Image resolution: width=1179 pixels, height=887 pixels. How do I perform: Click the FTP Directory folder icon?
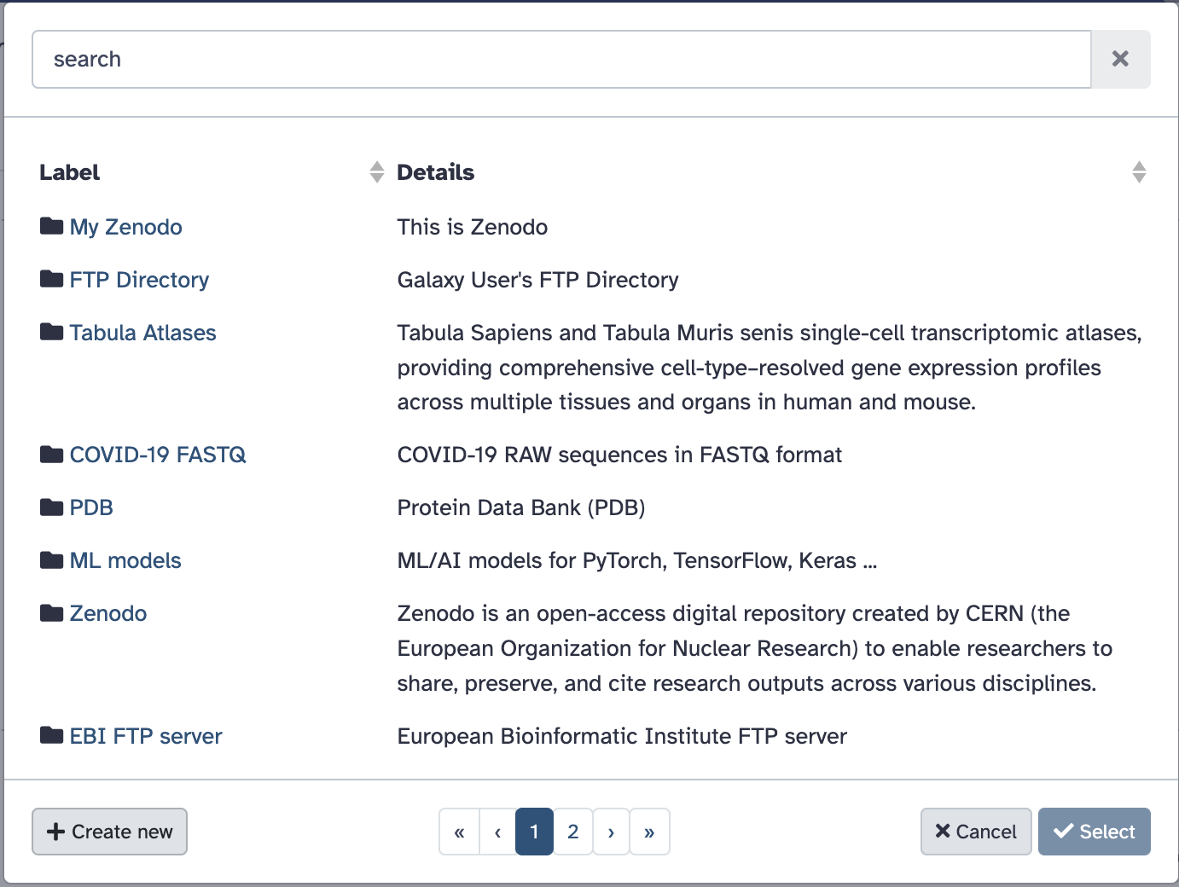(50, 279)
